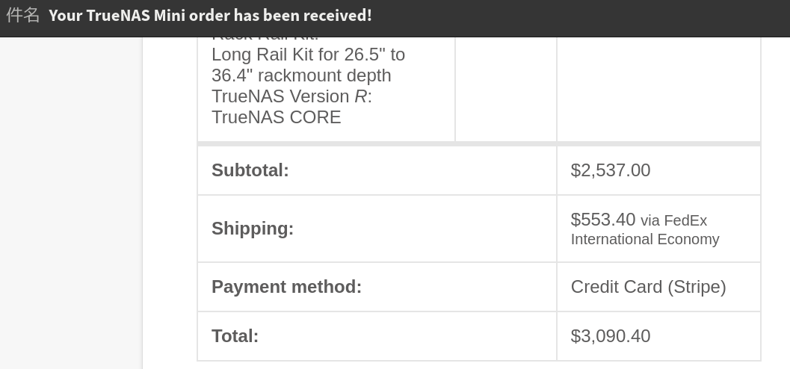Click the Total label
The height and width of the screenshot is (369, 790).
pos(235,336)
